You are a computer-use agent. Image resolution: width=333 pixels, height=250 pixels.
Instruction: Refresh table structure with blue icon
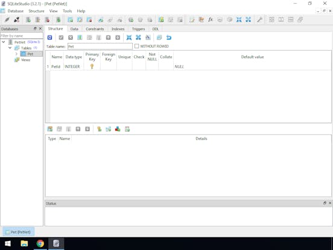pos(49,37)
